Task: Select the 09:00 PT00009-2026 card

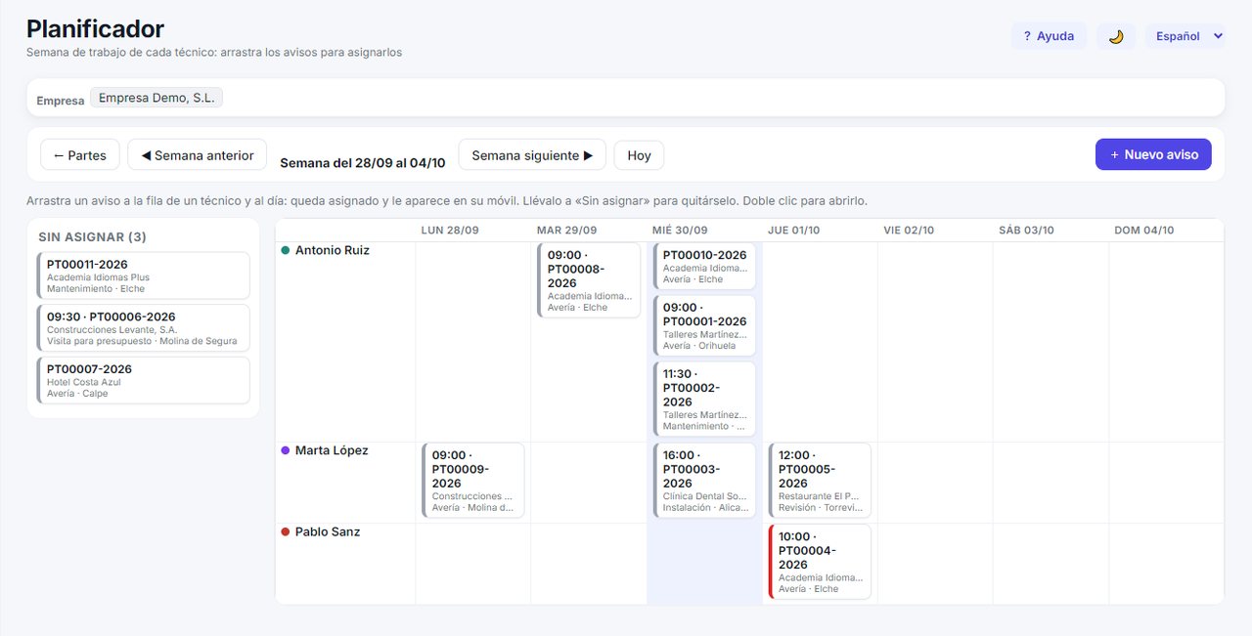Action: (473, 481)
